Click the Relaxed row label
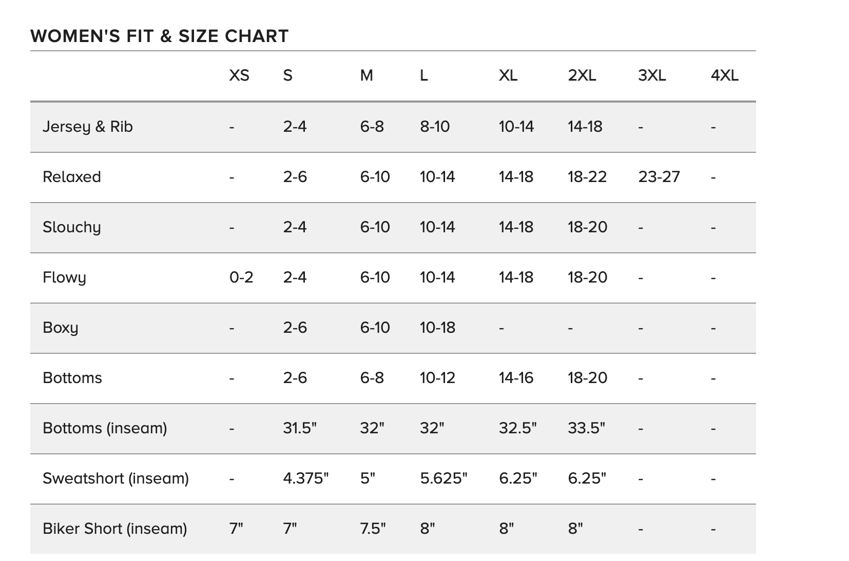Image resolution: width=849 pixels, height=561 pixels. point(72,177)
